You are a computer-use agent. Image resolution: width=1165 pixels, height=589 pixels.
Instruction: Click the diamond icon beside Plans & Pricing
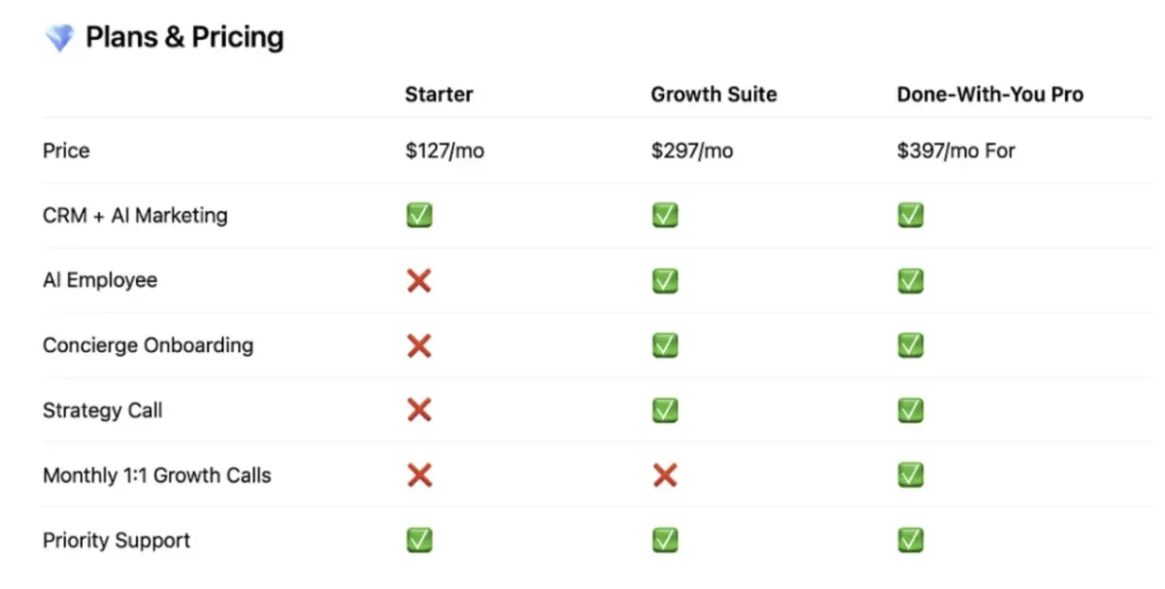point(59,39)
